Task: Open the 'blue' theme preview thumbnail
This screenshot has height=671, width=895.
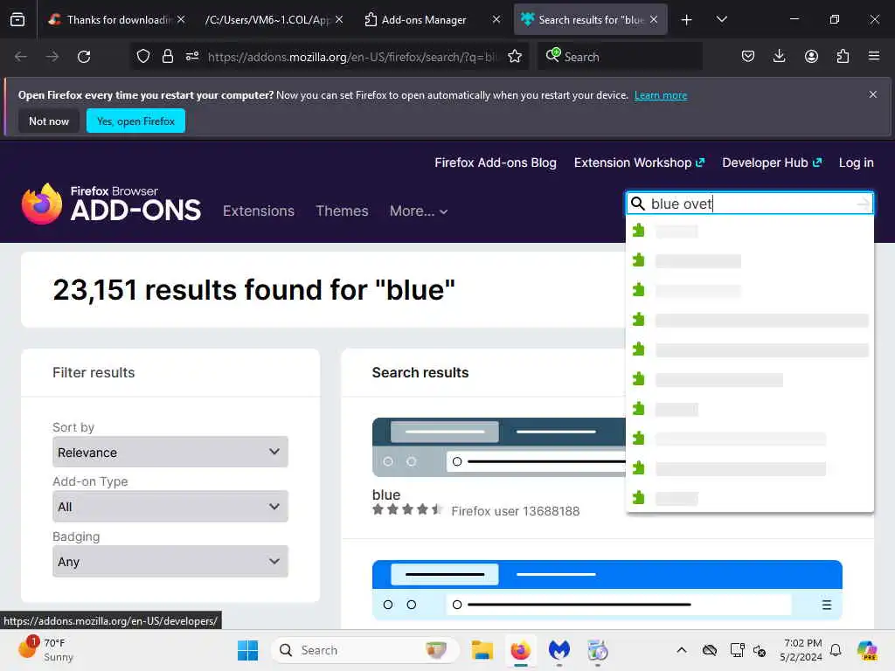Action: [x=499, y=447]
